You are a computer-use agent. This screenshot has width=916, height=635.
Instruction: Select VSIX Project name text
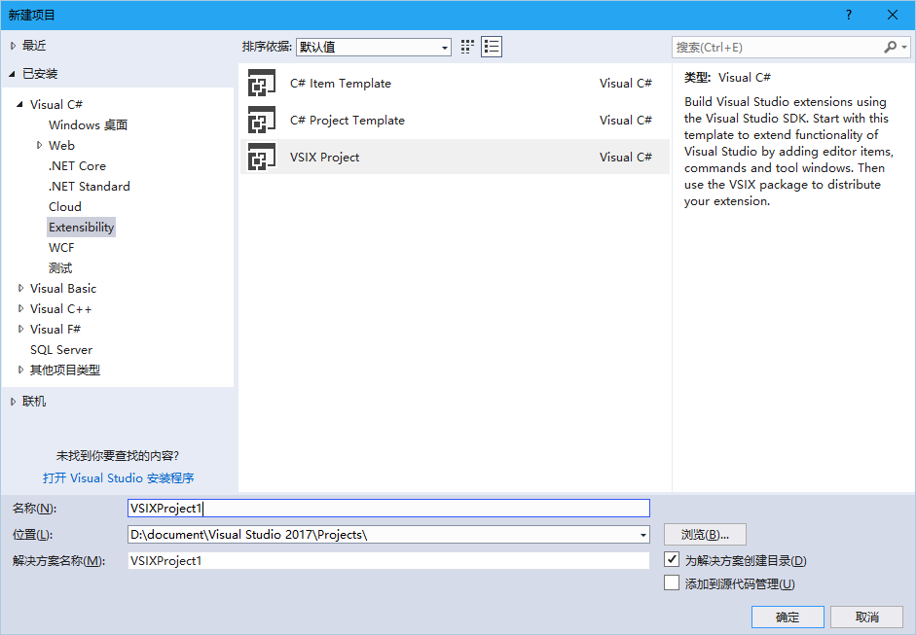tap(324, 157)
